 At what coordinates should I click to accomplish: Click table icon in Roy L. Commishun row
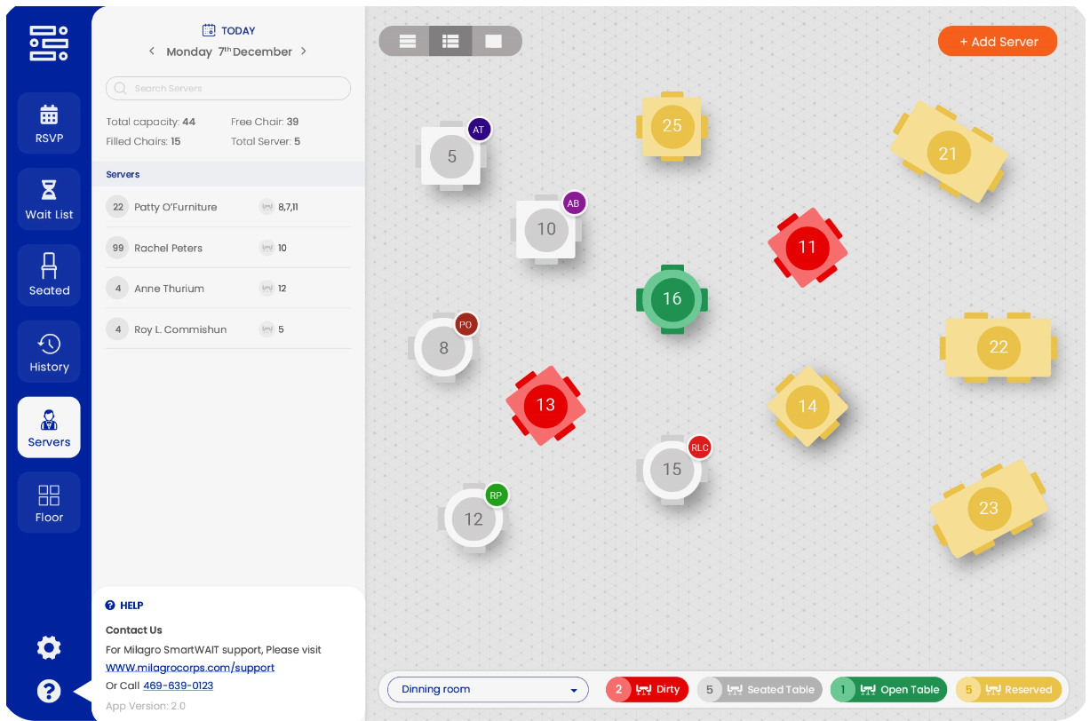point(267,329)
